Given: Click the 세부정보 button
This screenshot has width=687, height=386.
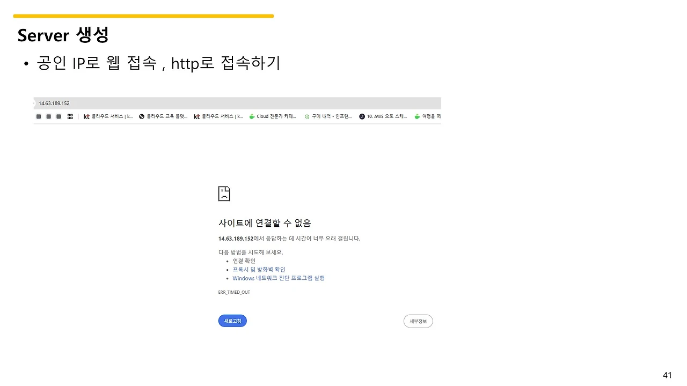Looking at the screenshot, I should [418, 321].
